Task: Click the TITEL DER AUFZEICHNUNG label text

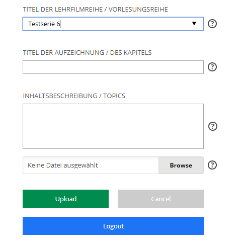Action: (x=63, y=53)
